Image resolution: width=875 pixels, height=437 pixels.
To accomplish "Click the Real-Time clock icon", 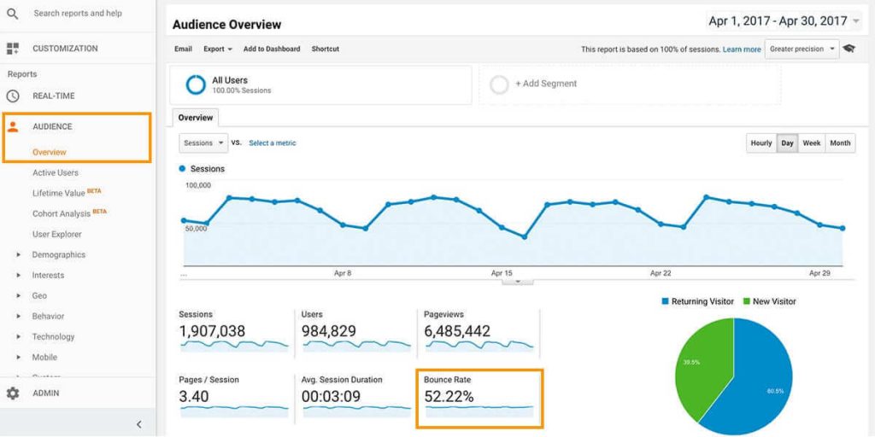I will coord(12,96).
